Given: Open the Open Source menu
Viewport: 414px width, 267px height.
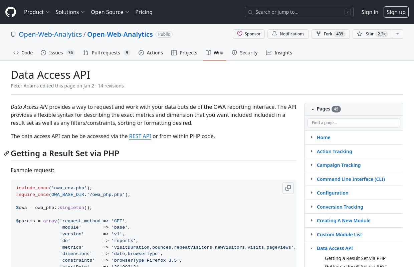Looking at the screenshot, I should coord(110,12).
